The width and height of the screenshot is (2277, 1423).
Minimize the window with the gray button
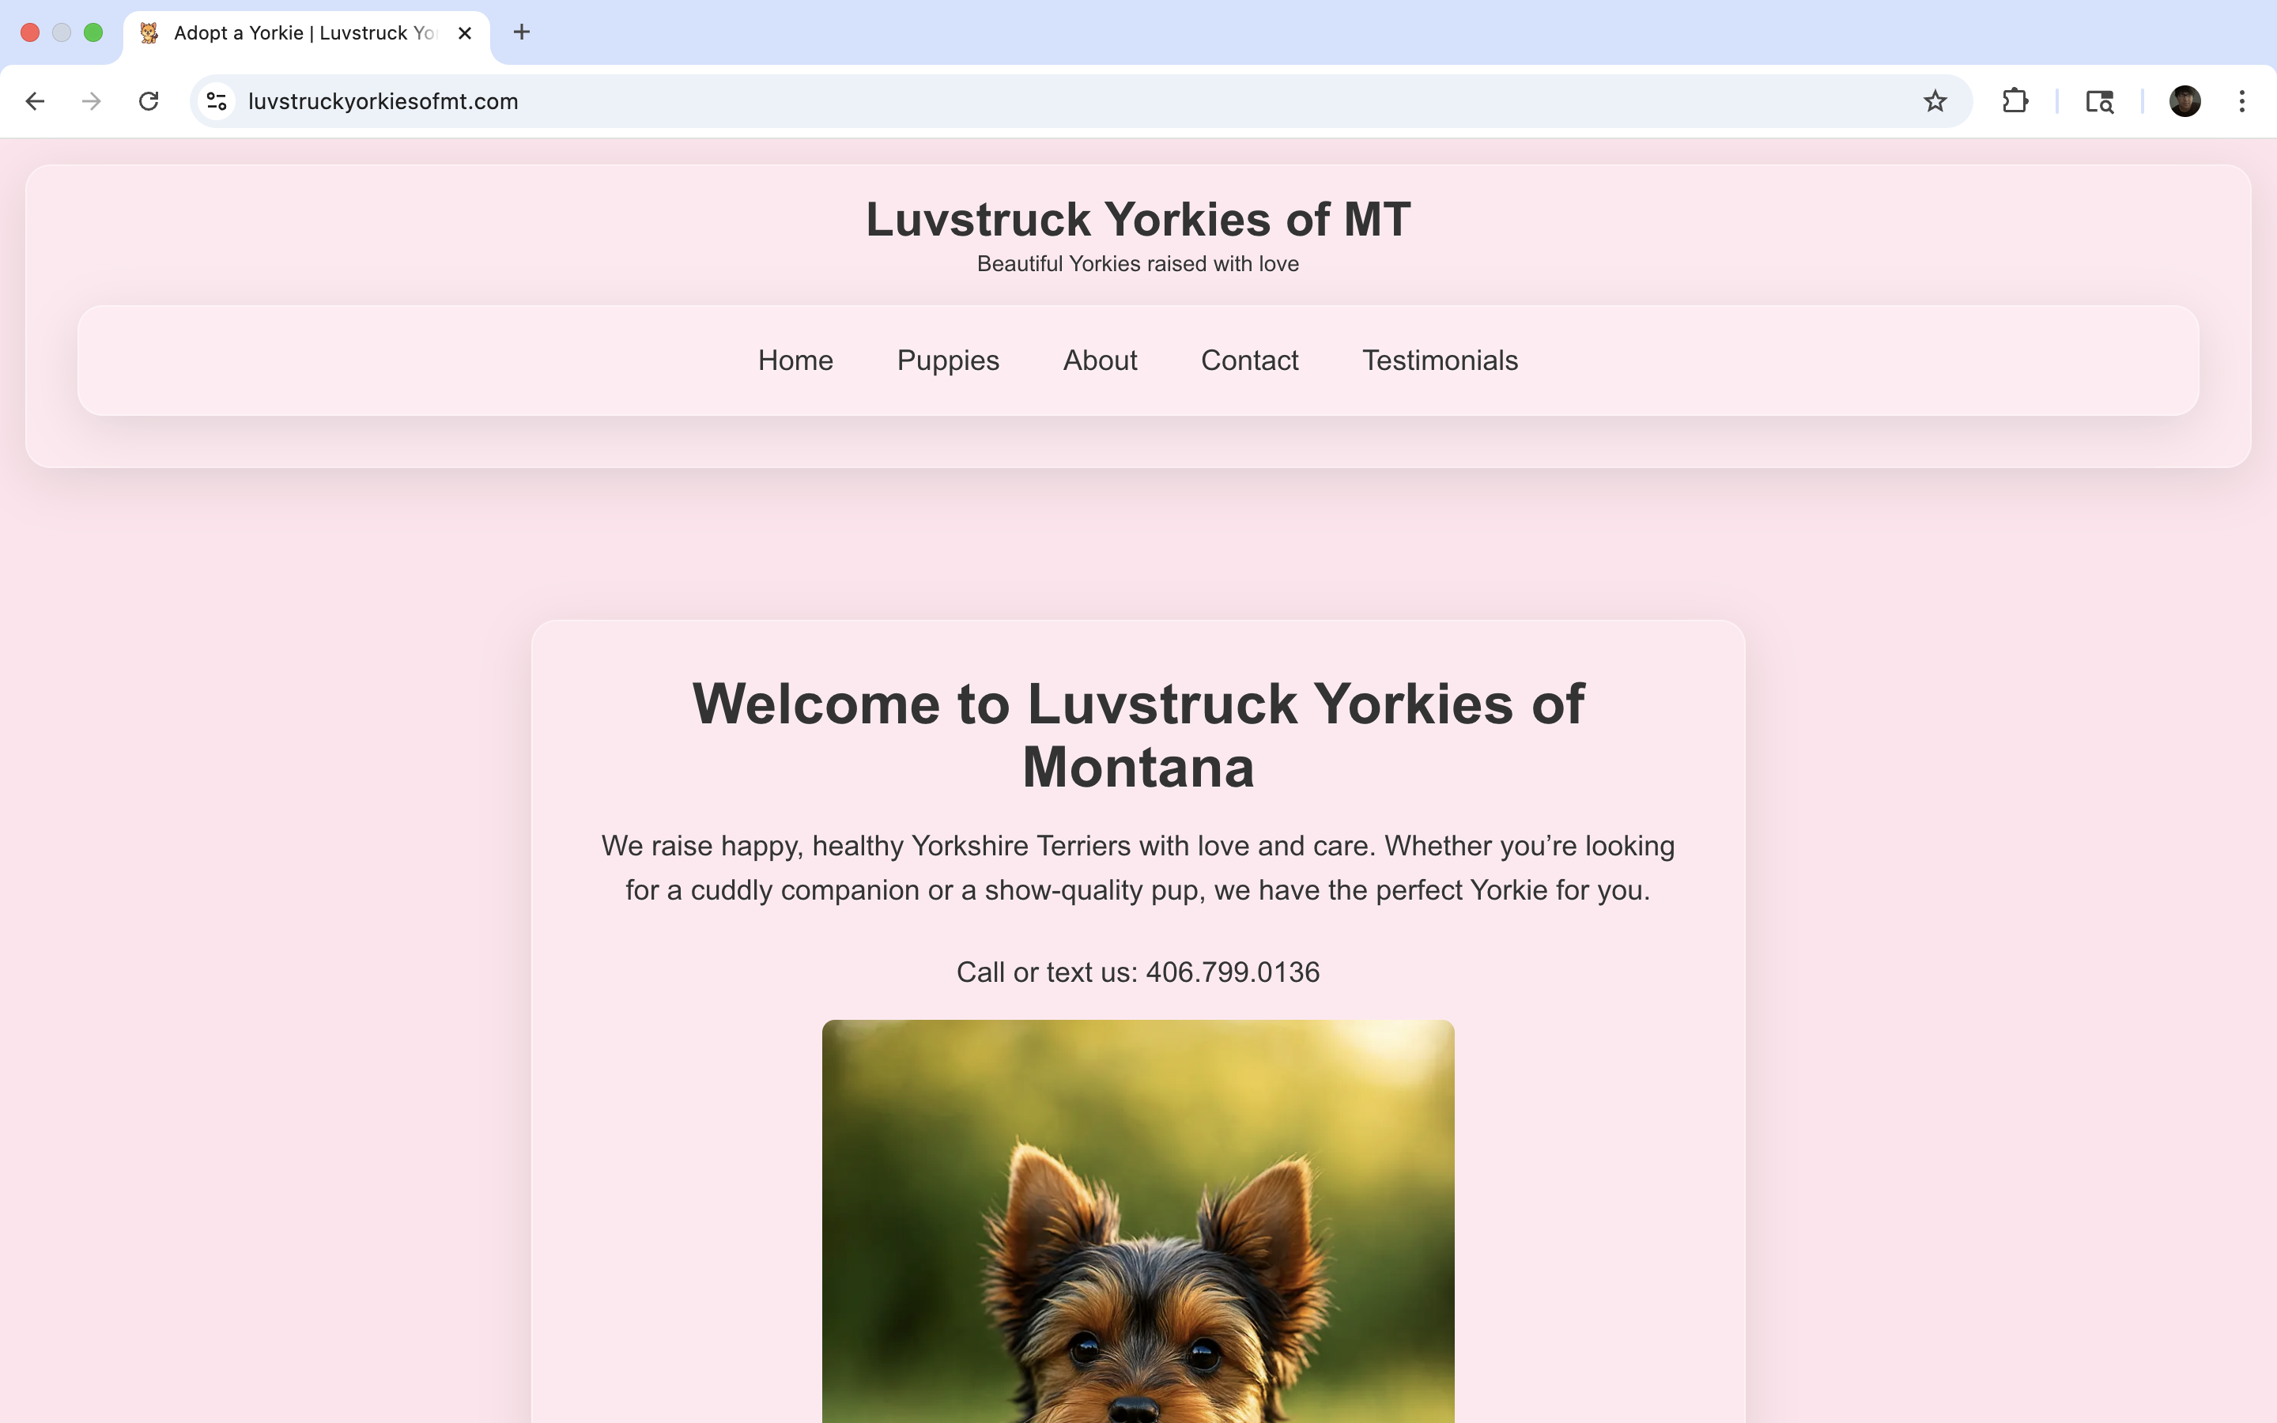coord(61,32)
